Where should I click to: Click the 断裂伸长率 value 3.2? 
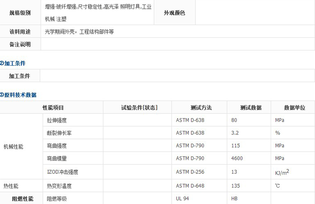click(x=235, y=133)
